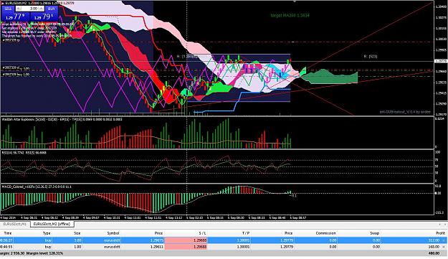Click the 1.00 size cell in second order row

(x=77, y=247)
